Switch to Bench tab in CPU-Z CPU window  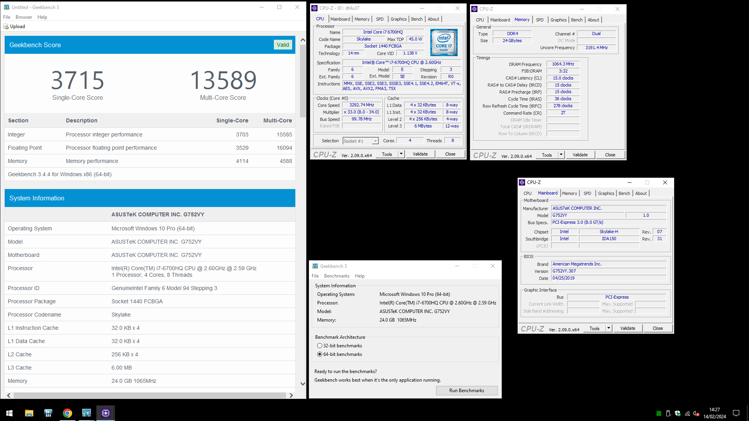(417, 19)
